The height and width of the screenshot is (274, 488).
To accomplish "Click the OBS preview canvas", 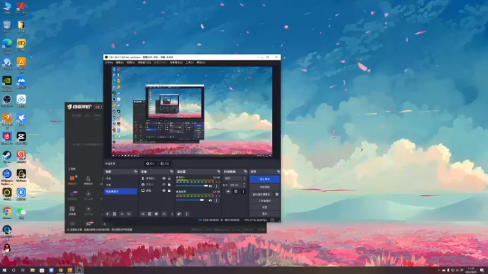I will point(192,111).
